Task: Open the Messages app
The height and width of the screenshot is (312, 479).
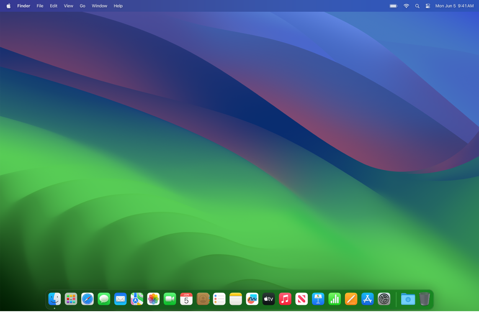Action: [103, 299]
